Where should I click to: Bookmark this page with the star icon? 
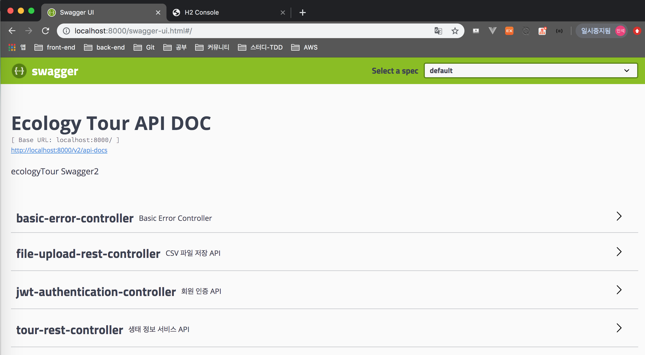coord(455,31)
